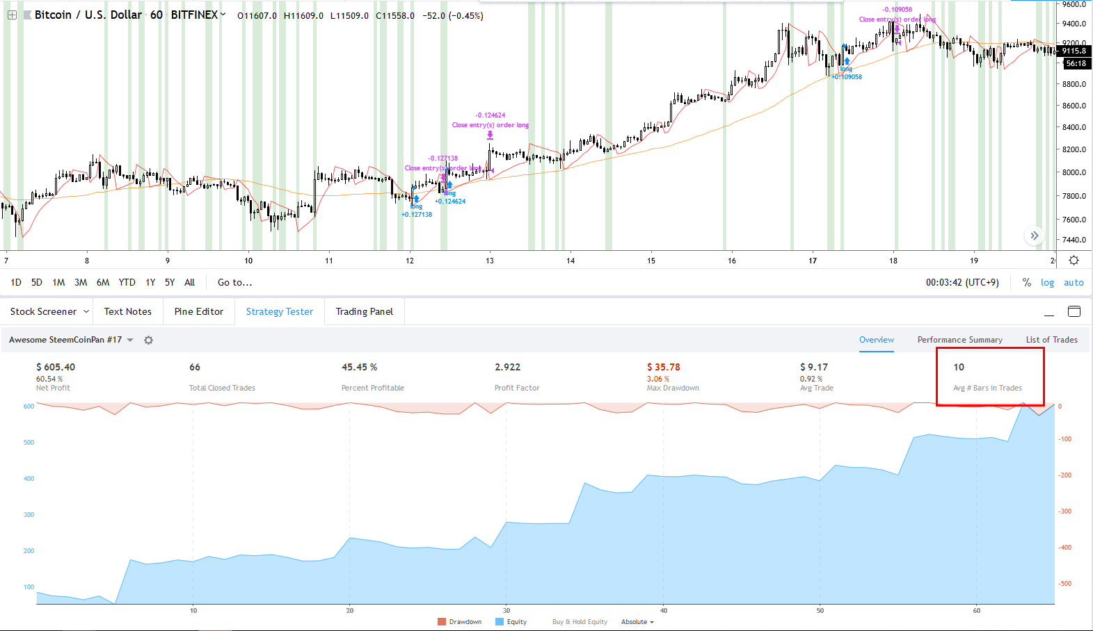Select the Strategy Tester tab
The height and width of the screenshot is (631, 1093).
pyautogui.click(x=280, y=311)
